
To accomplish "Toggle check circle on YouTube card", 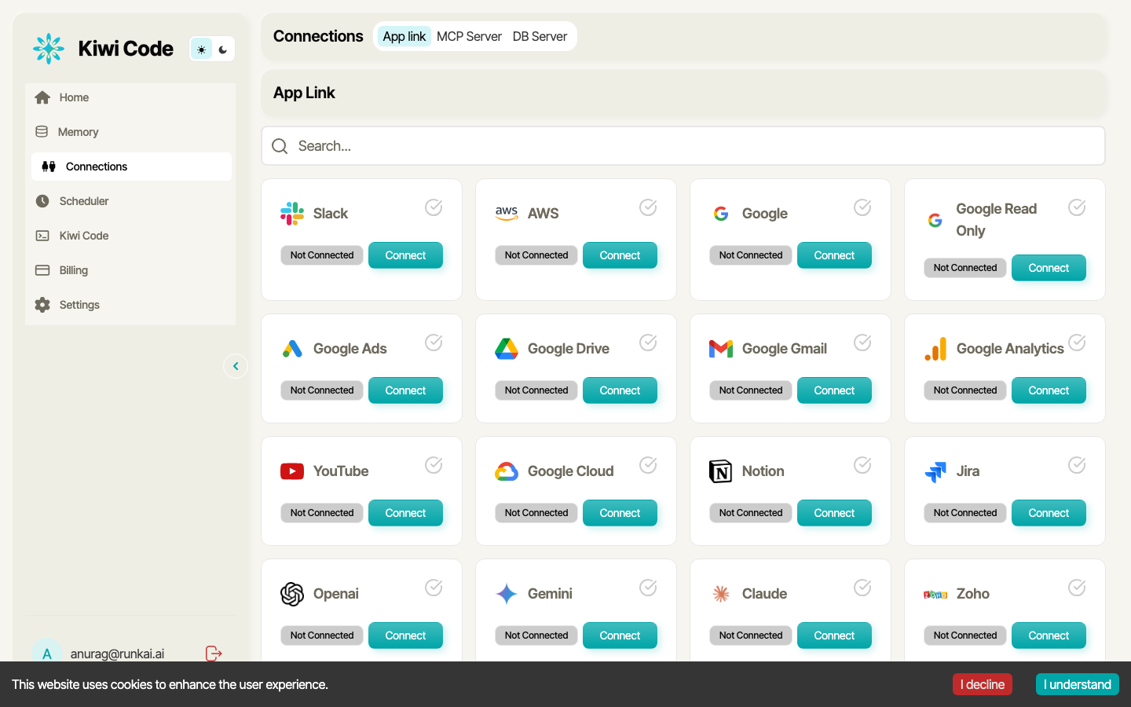I will coord(434,465).
